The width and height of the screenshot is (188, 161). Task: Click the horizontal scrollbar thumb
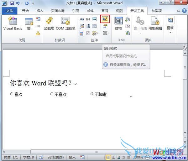97,152
